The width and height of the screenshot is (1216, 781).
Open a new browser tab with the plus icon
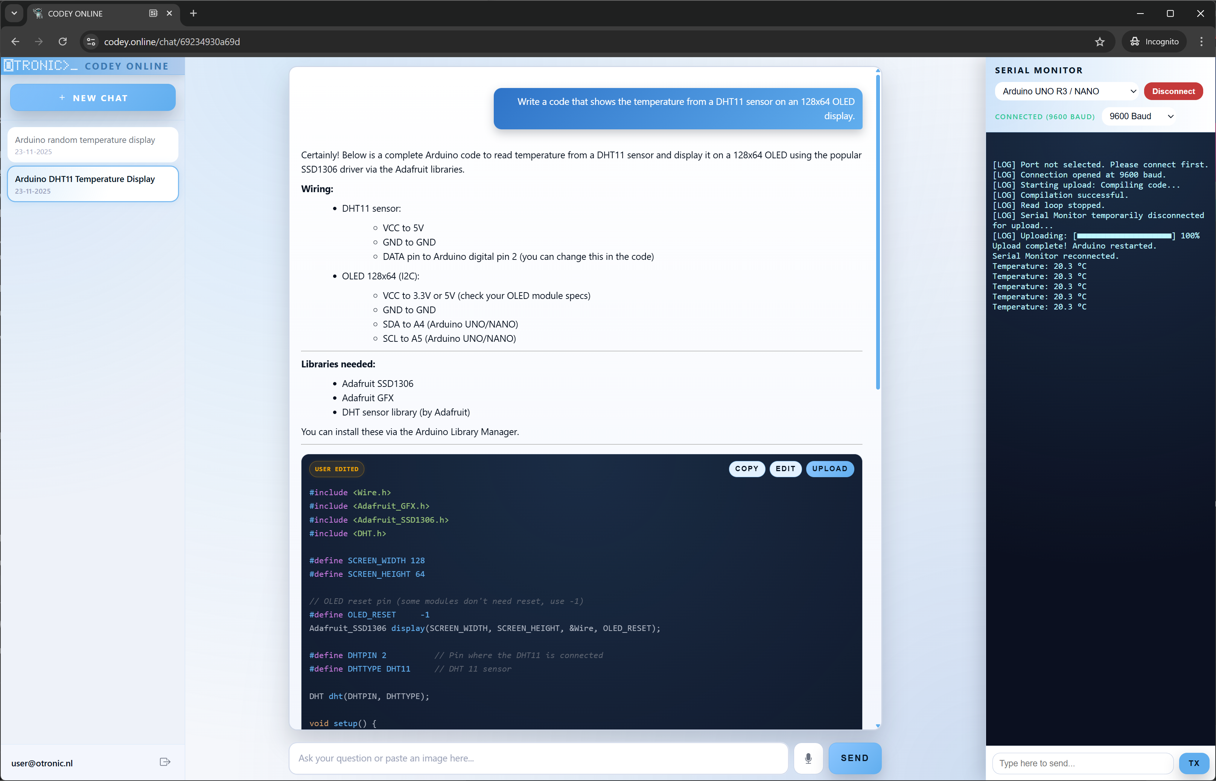coord(193,14)
